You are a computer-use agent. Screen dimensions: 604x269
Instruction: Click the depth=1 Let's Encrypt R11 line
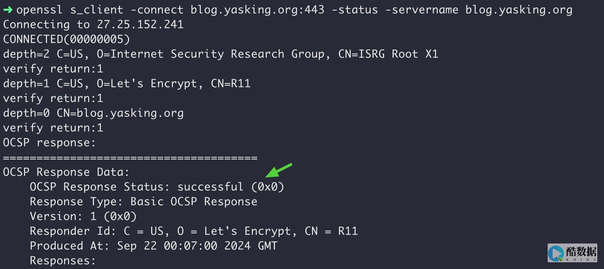pyautogui.click(x=127, y=84)
